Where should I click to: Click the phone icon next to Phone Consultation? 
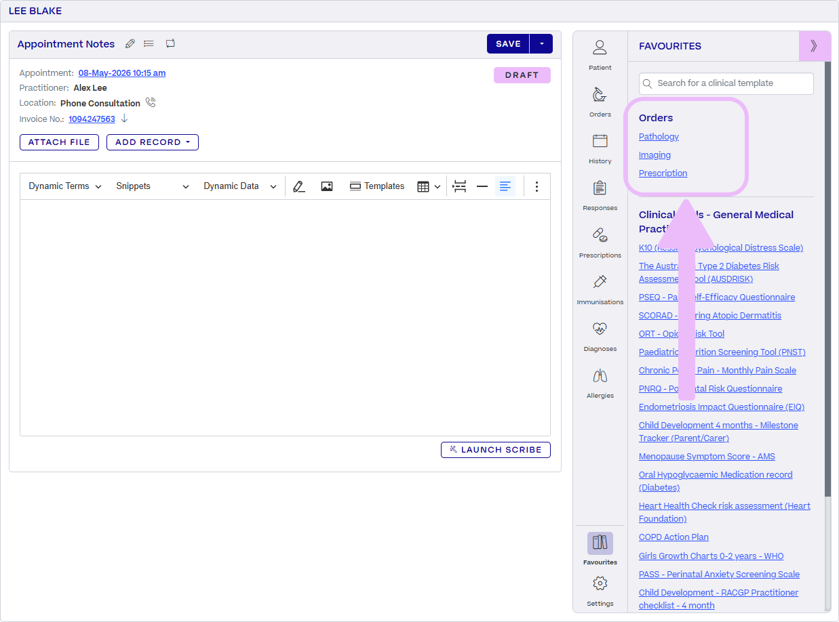pos(151,103)
